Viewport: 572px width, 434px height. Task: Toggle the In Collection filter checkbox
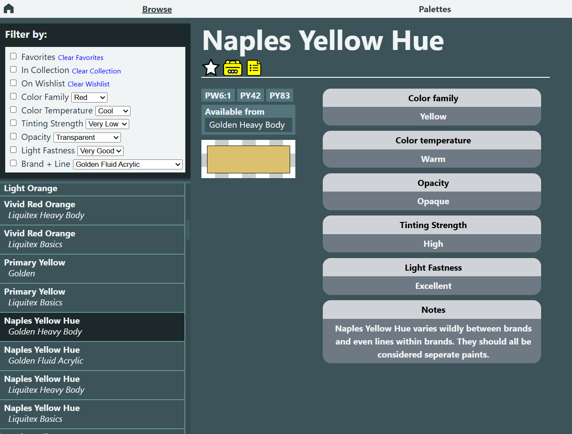13,70
